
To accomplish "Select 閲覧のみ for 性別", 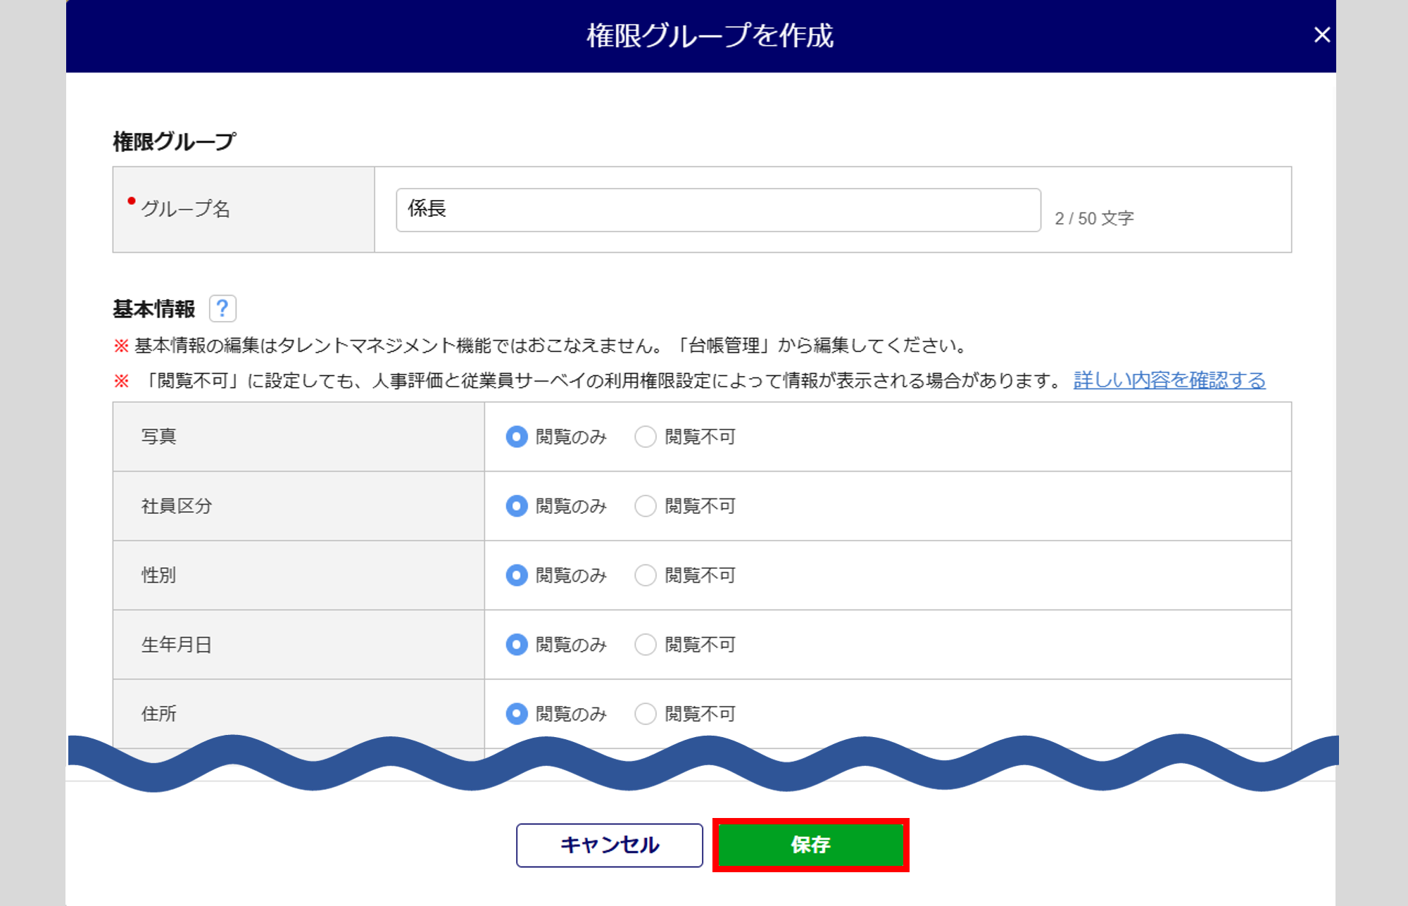I will point(517,575).
